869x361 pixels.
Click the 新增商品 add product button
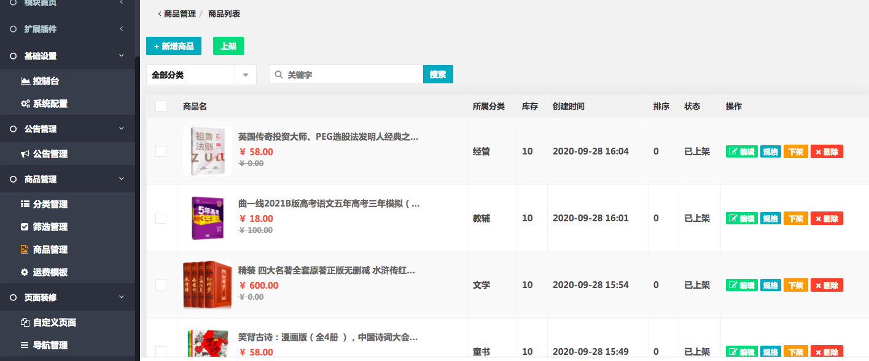174,46
